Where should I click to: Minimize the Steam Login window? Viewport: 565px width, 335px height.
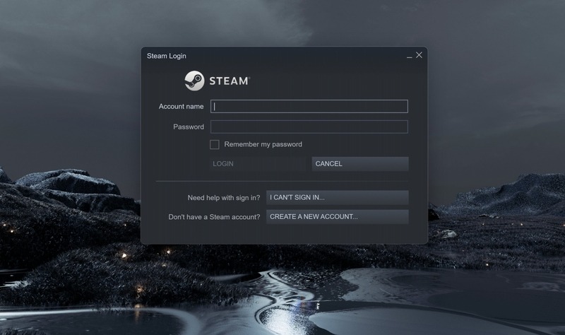410,56
